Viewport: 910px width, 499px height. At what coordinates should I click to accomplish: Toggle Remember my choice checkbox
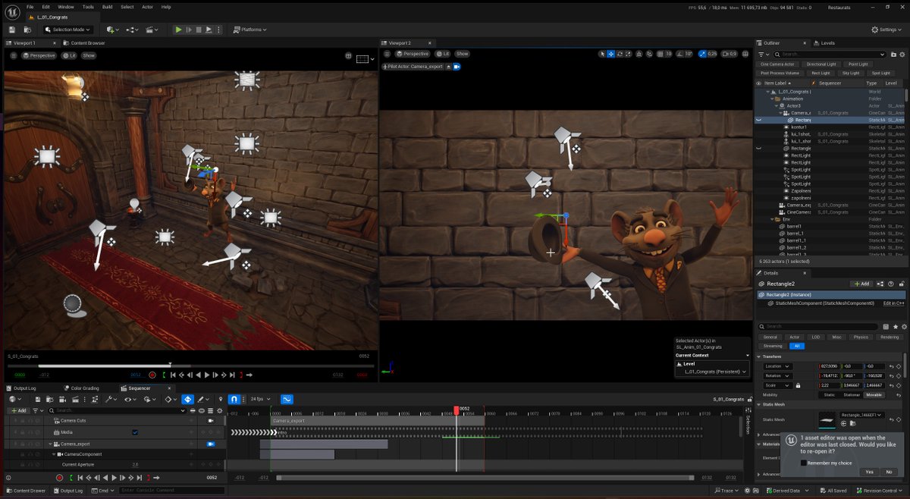pyautogui.click(x=804, y=463)
